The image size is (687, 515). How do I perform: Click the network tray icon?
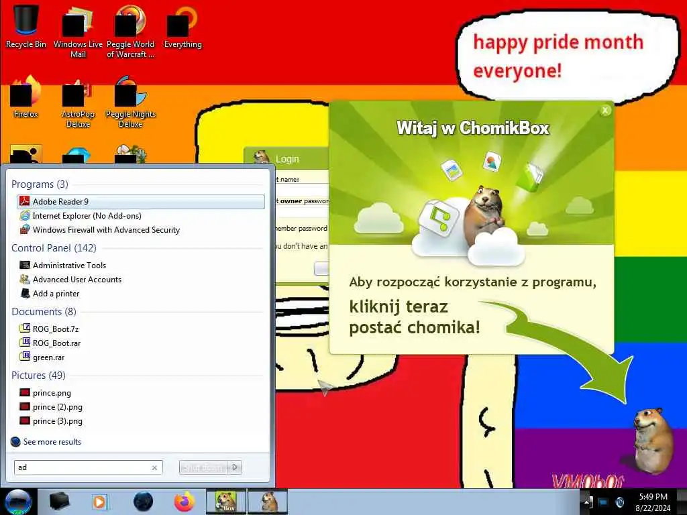(604, 502)
